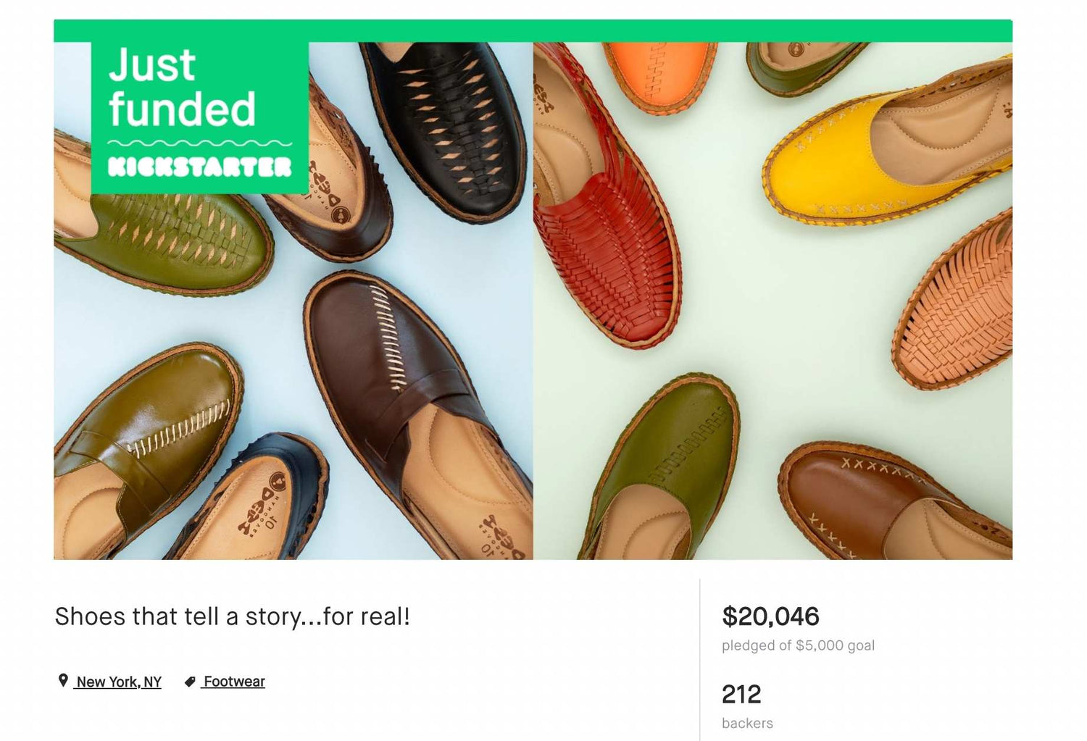
Task: Open the New York, NY location link
Action: pos(119,682)
